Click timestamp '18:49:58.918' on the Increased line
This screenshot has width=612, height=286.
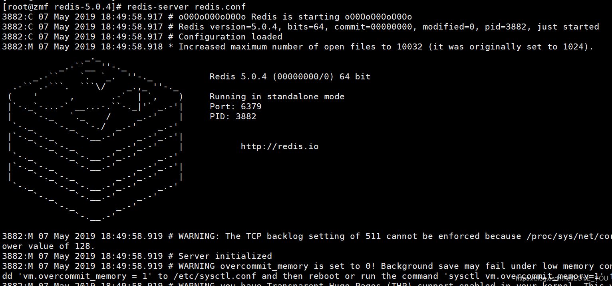tap(132, 47)
